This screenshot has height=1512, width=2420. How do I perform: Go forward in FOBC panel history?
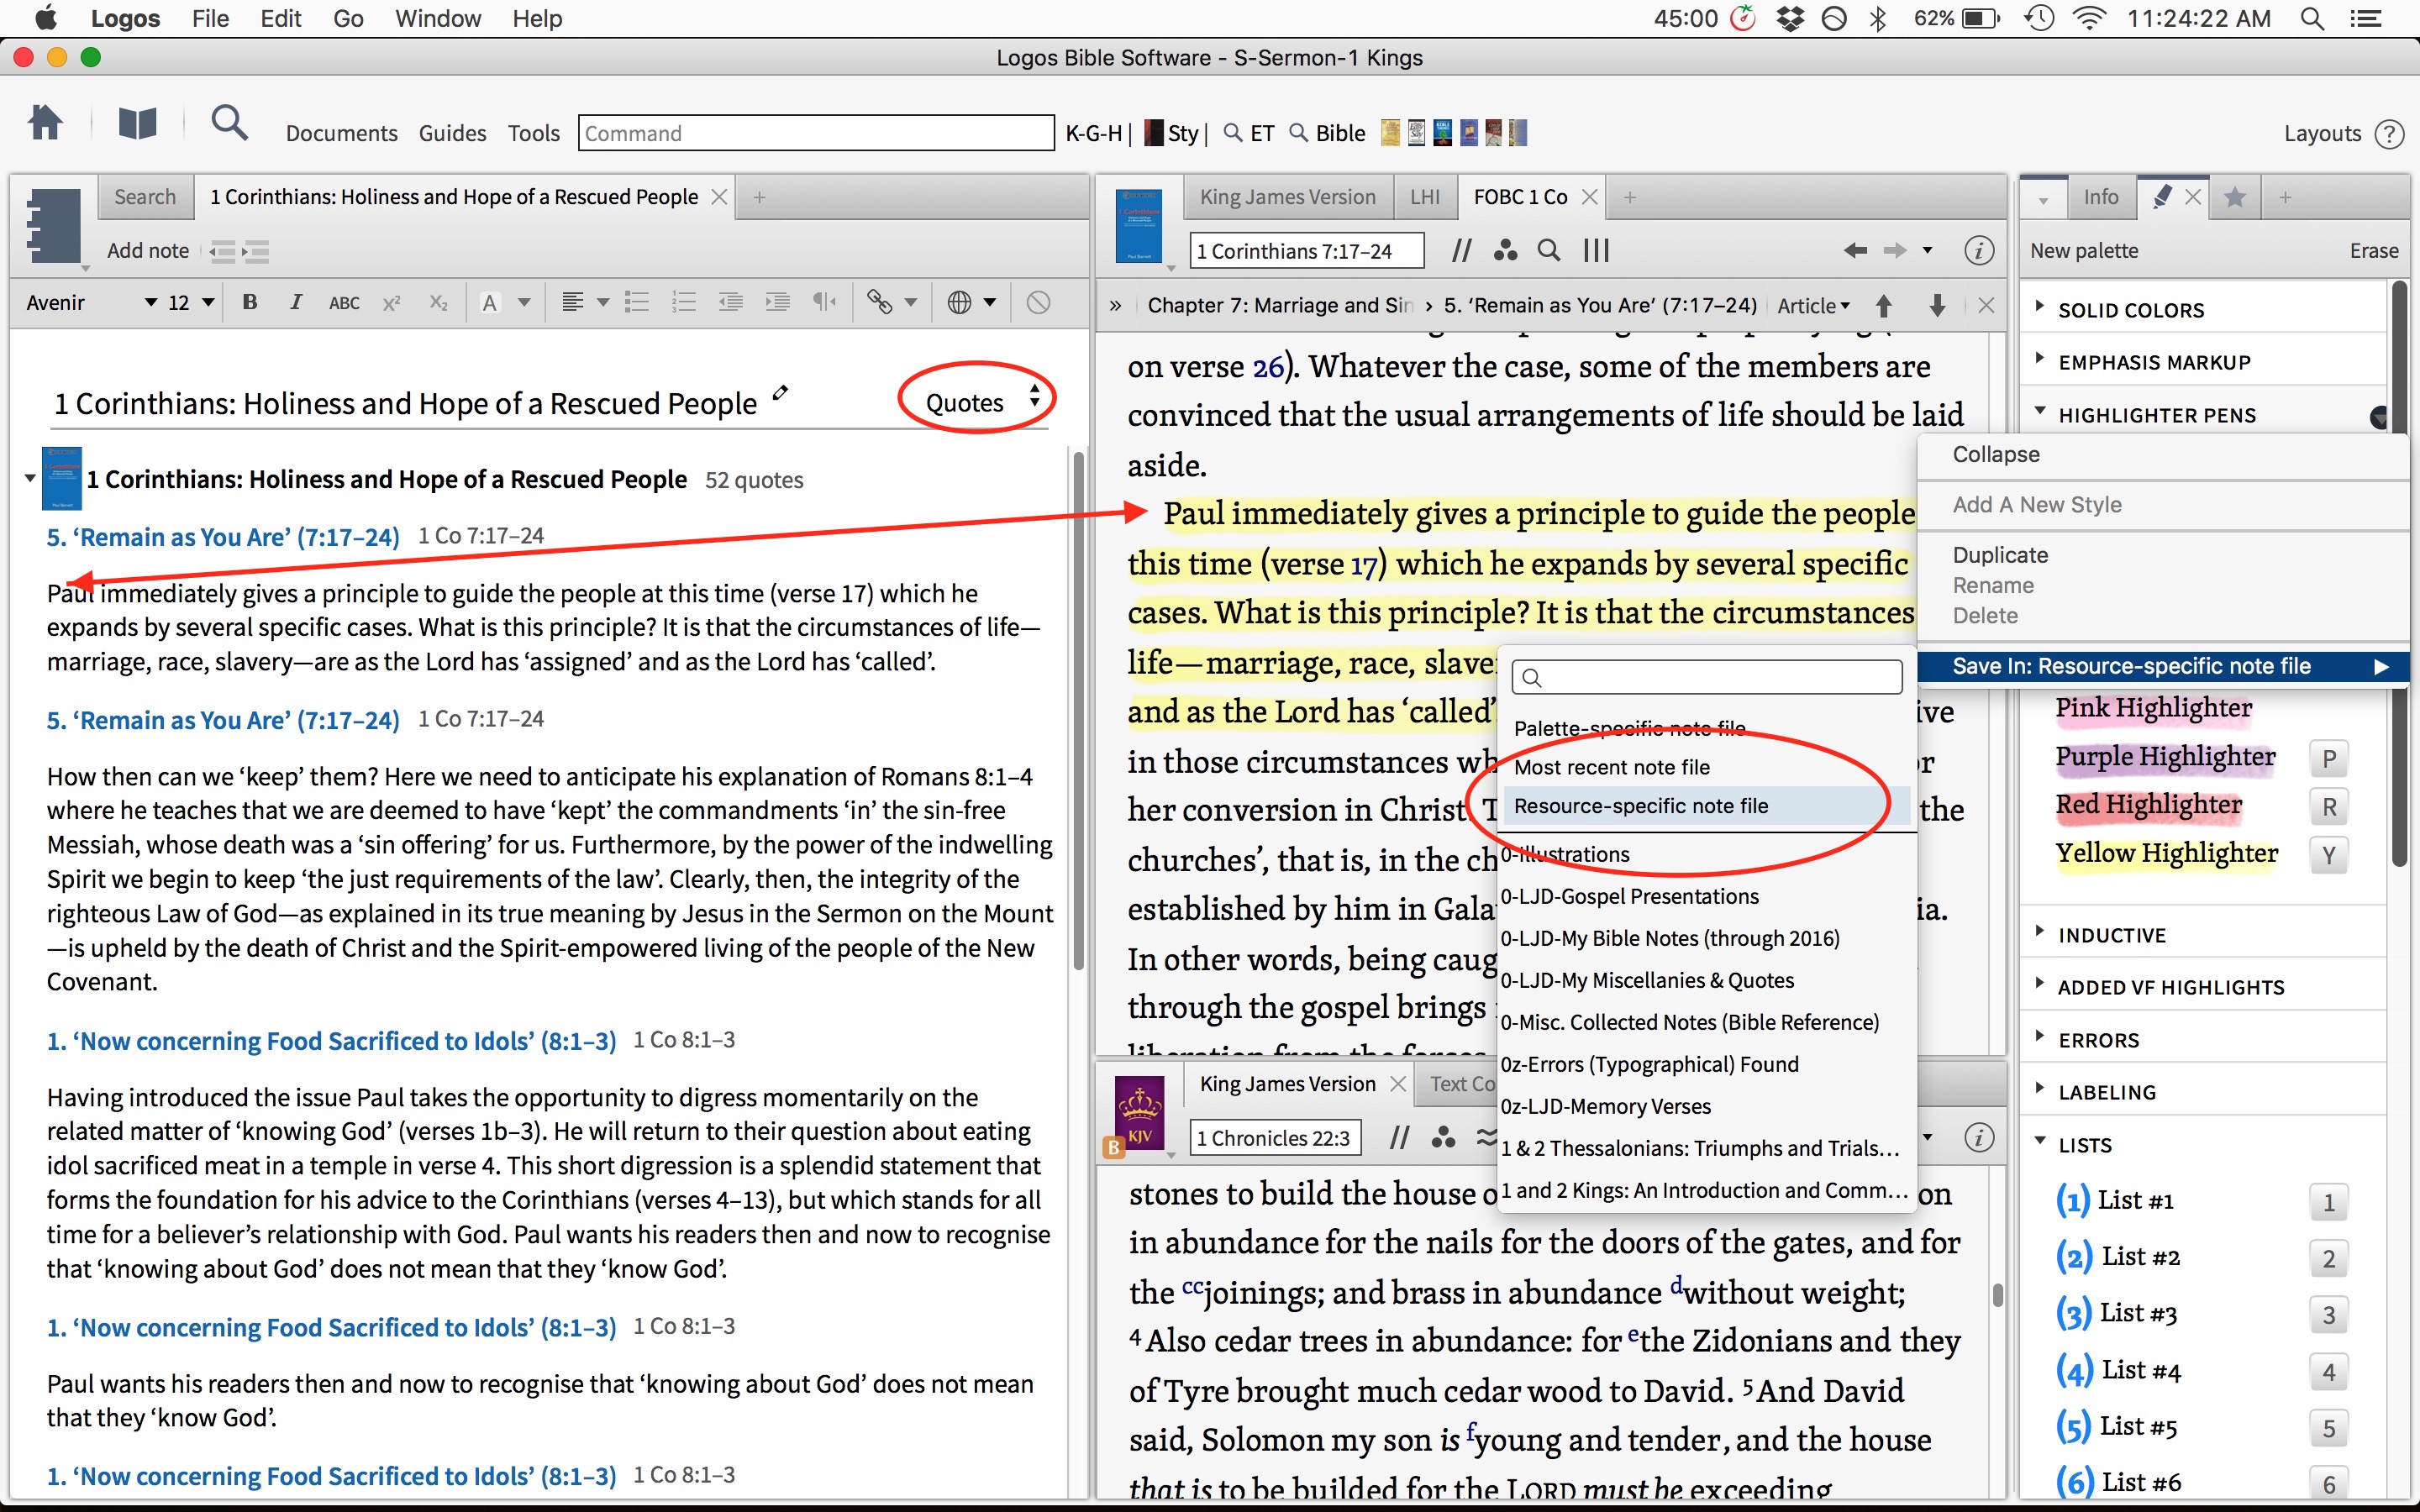(x=1895, y=250)
